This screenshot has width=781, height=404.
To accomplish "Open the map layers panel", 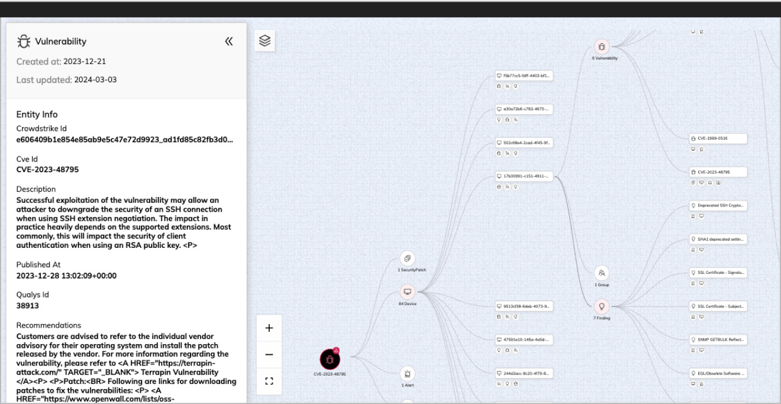I will 264,40.
